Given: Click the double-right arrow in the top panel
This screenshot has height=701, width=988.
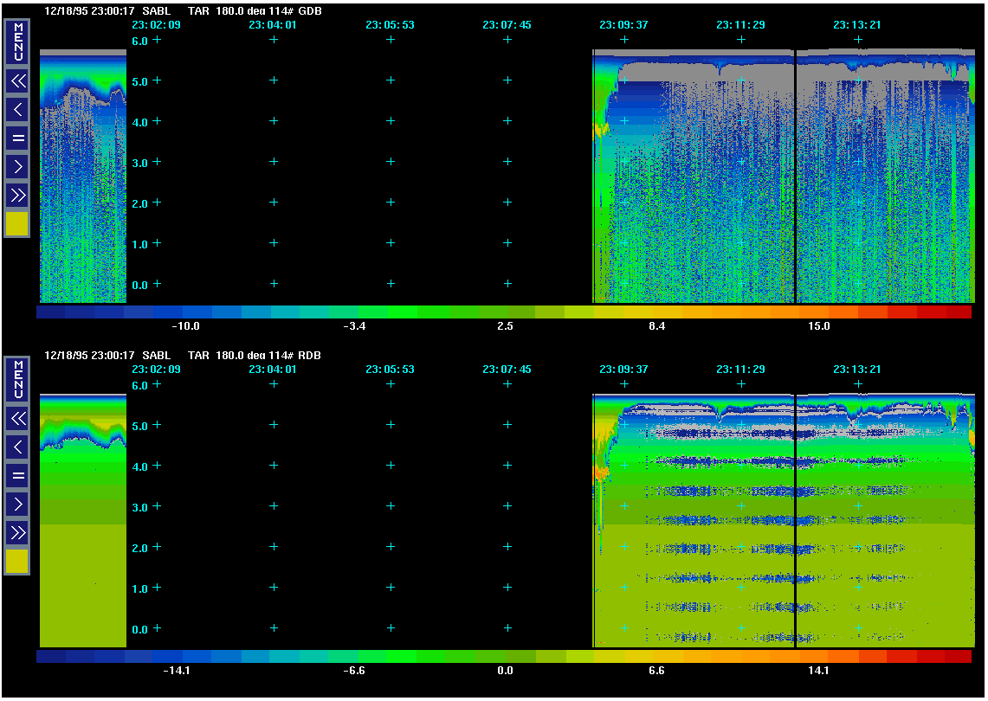Looking at the screenshot, I should point(17,195).
